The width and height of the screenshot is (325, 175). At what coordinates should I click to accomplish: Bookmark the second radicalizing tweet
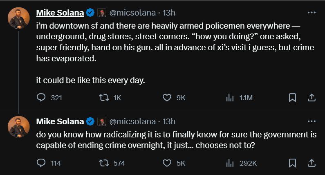tap(292, 163)
